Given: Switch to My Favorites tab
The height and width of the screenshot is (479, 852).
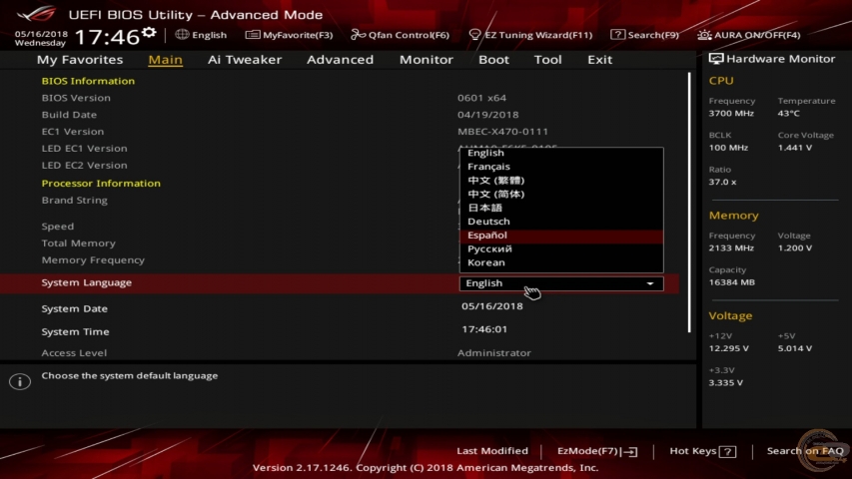Looking at the screenshot, I should point(80,59).
